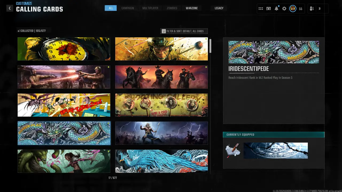Go to the Warzone tab

click(x=192, y=8)
